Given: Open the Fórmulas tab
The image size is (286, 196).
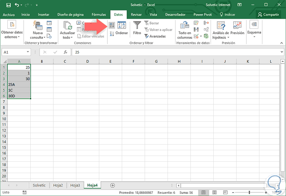Looking at the screenshot, I should point(99,15).
